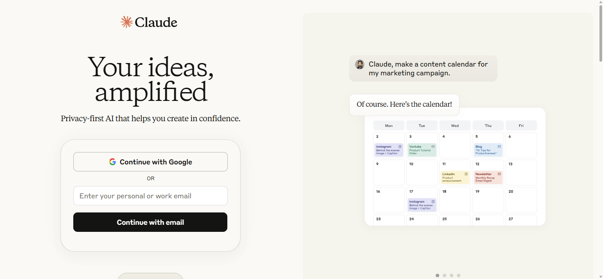Click the scrollbar down arrow
This screenshot has width=603, height=279.
[x=600, y=276]
